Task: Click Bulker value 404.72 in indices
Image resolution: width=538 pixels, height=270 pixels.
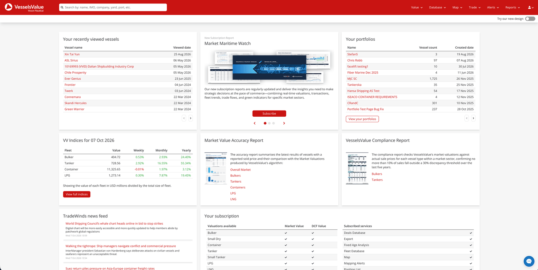Action: (115, 157)
